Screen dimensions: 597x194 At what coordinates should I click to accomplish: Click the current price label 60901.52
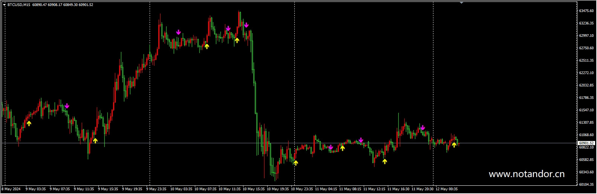[586, 143]
